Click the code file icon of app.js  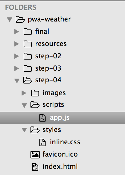(x=42, y=118)
